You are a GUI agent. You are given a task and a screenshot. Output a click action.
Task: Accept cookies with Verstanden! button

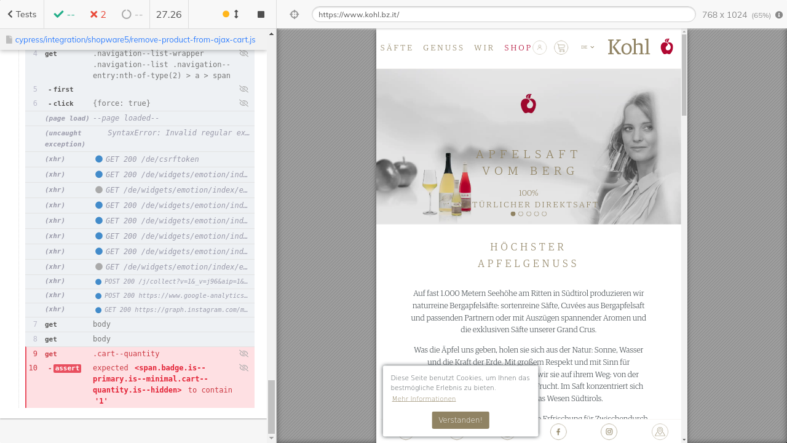[x=461, y=420]
